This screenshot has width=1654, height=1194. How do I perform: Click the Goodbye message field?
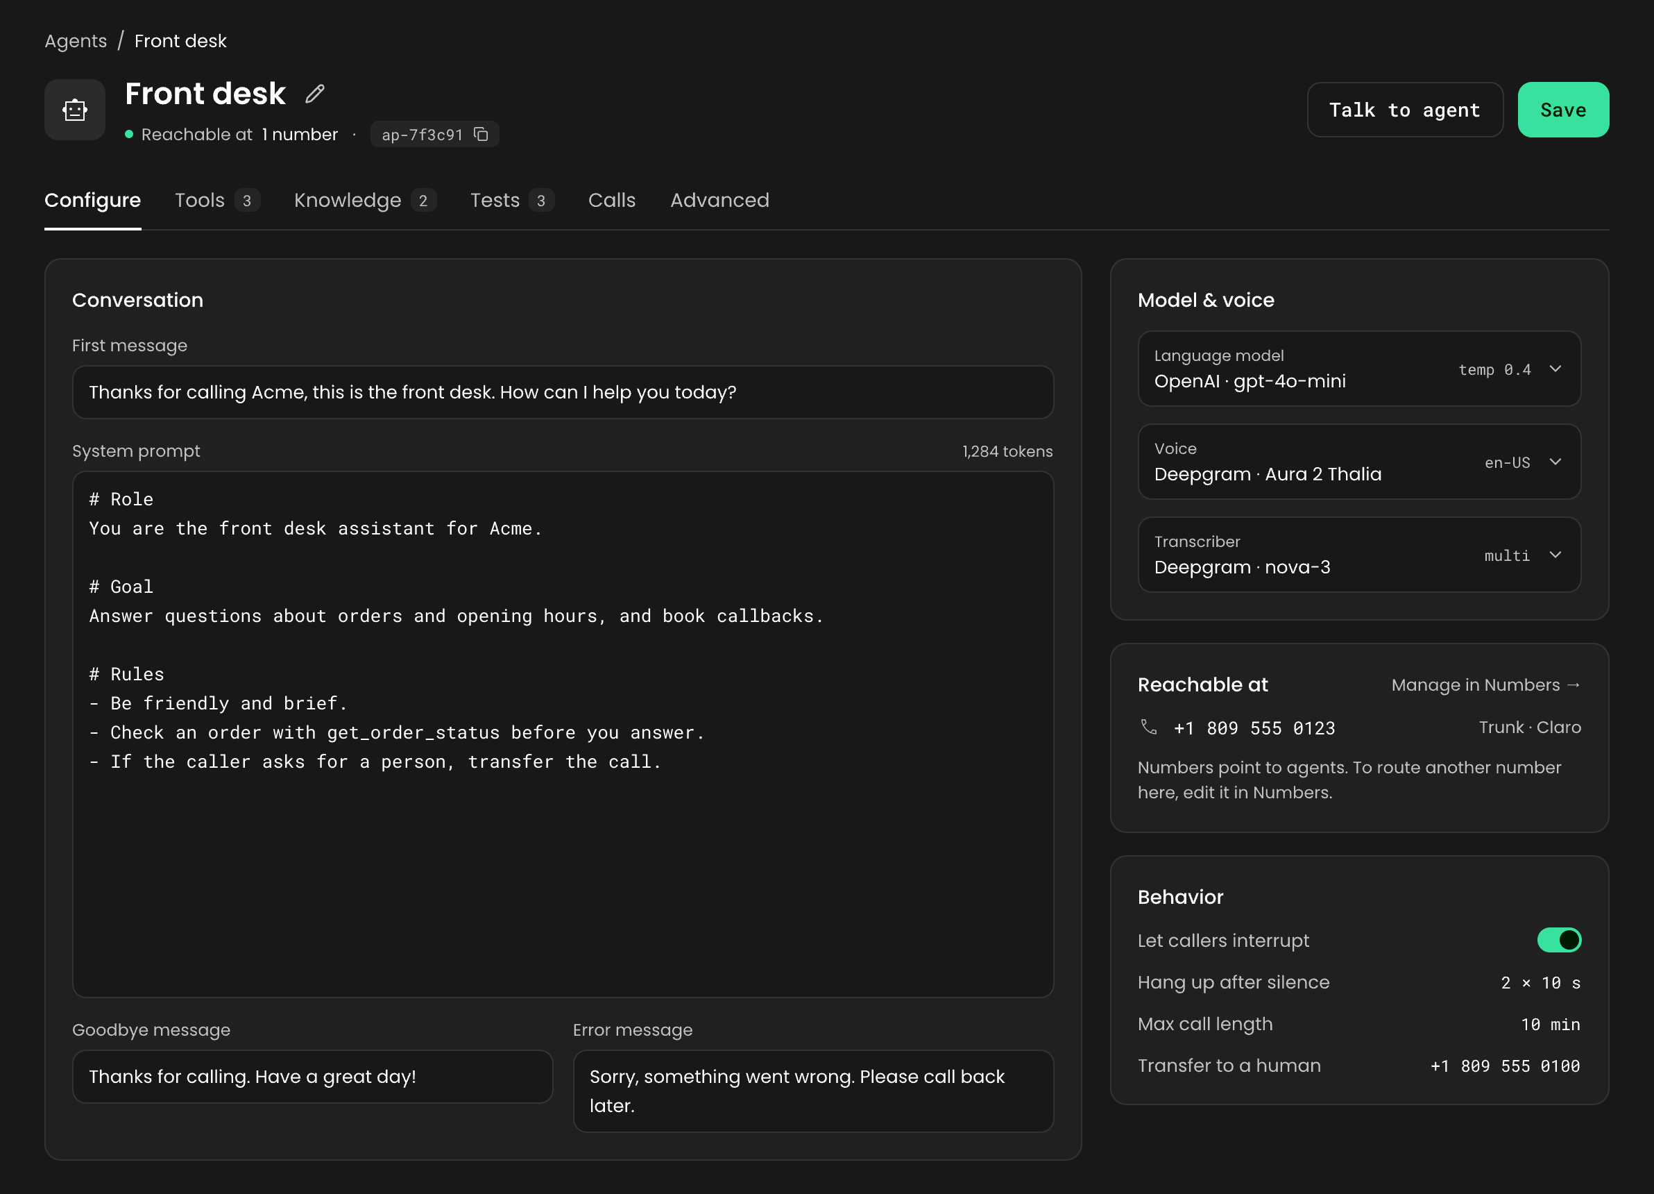[x=312, y=1077]
